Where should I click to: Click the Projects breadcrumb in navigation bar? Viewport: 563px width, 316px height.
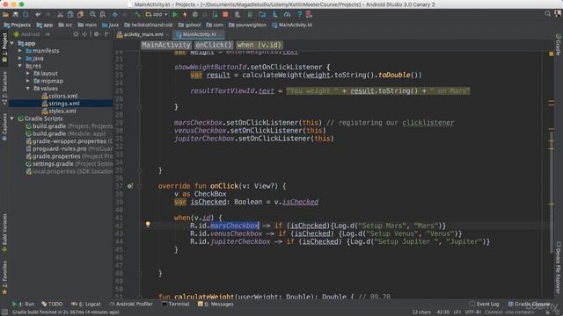pos(18,25)
